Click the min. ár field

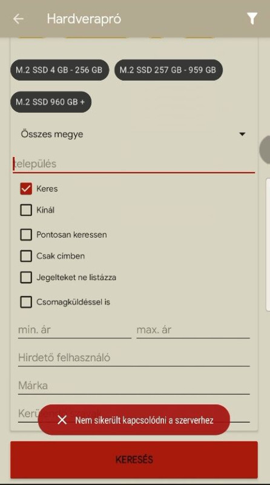(74, 330)
